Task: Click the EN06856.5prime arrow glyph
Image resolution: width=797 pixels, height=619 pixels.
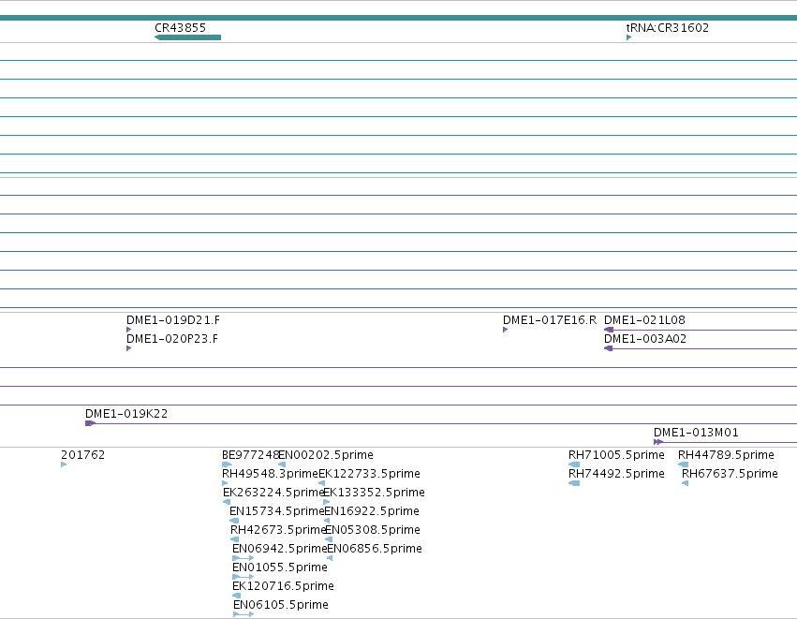Action: click(x=330, y=558)
